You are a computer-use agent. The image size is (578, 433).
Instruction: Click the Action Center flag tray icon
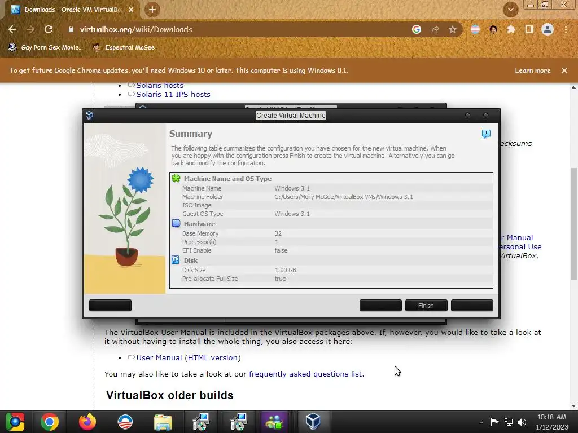click(494, 422)
